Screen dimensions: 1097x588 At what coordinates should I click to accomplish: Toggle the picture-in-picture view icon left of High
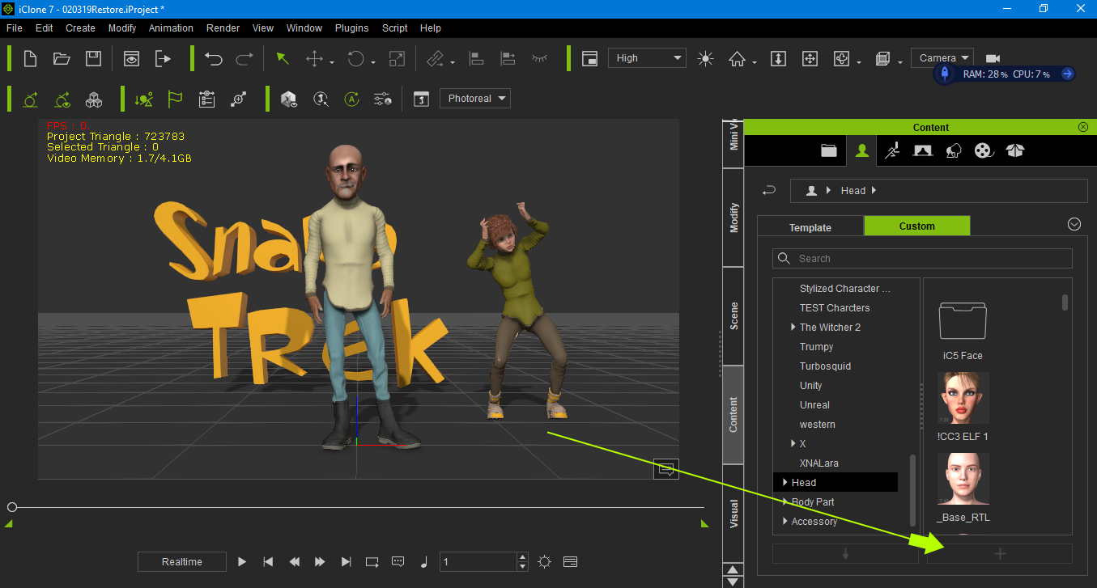(x=590, y=58)
